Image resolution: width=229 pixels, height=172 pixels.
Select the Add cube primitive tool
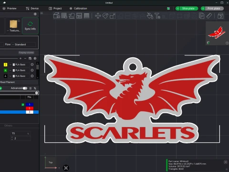click(x=57, y=16)
